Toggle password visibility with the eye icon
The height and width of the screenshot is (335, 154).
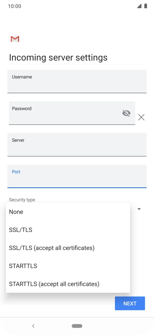click(126, 113)
